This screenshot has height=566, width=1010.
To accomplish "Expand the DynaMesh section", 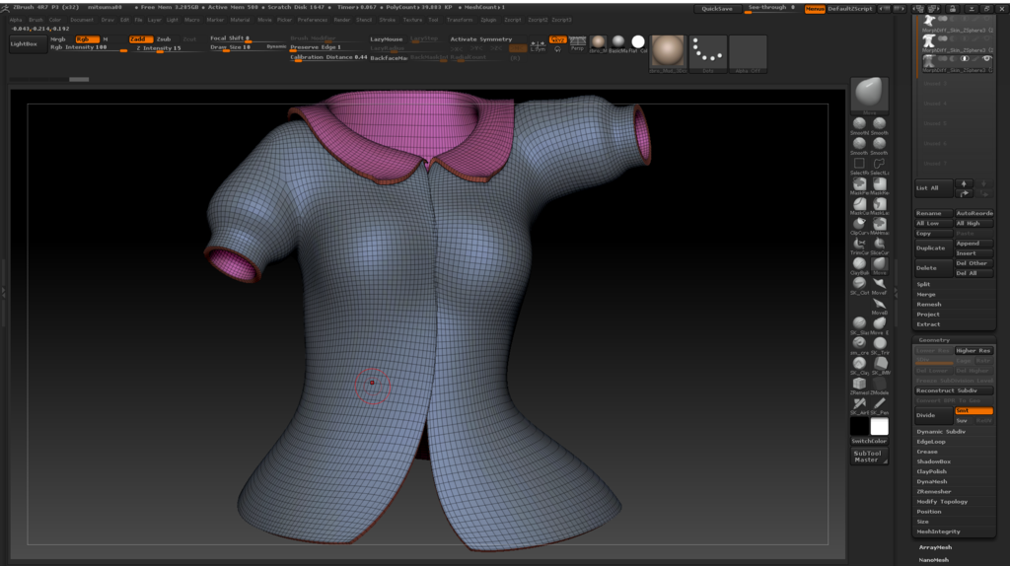I will click(931, 481).
